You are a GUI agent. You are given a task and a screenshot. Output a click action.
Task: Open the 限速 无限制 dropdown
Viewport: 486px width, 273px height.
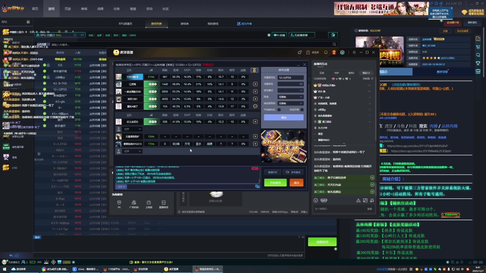pyautogui.click(x=290, y=97)
